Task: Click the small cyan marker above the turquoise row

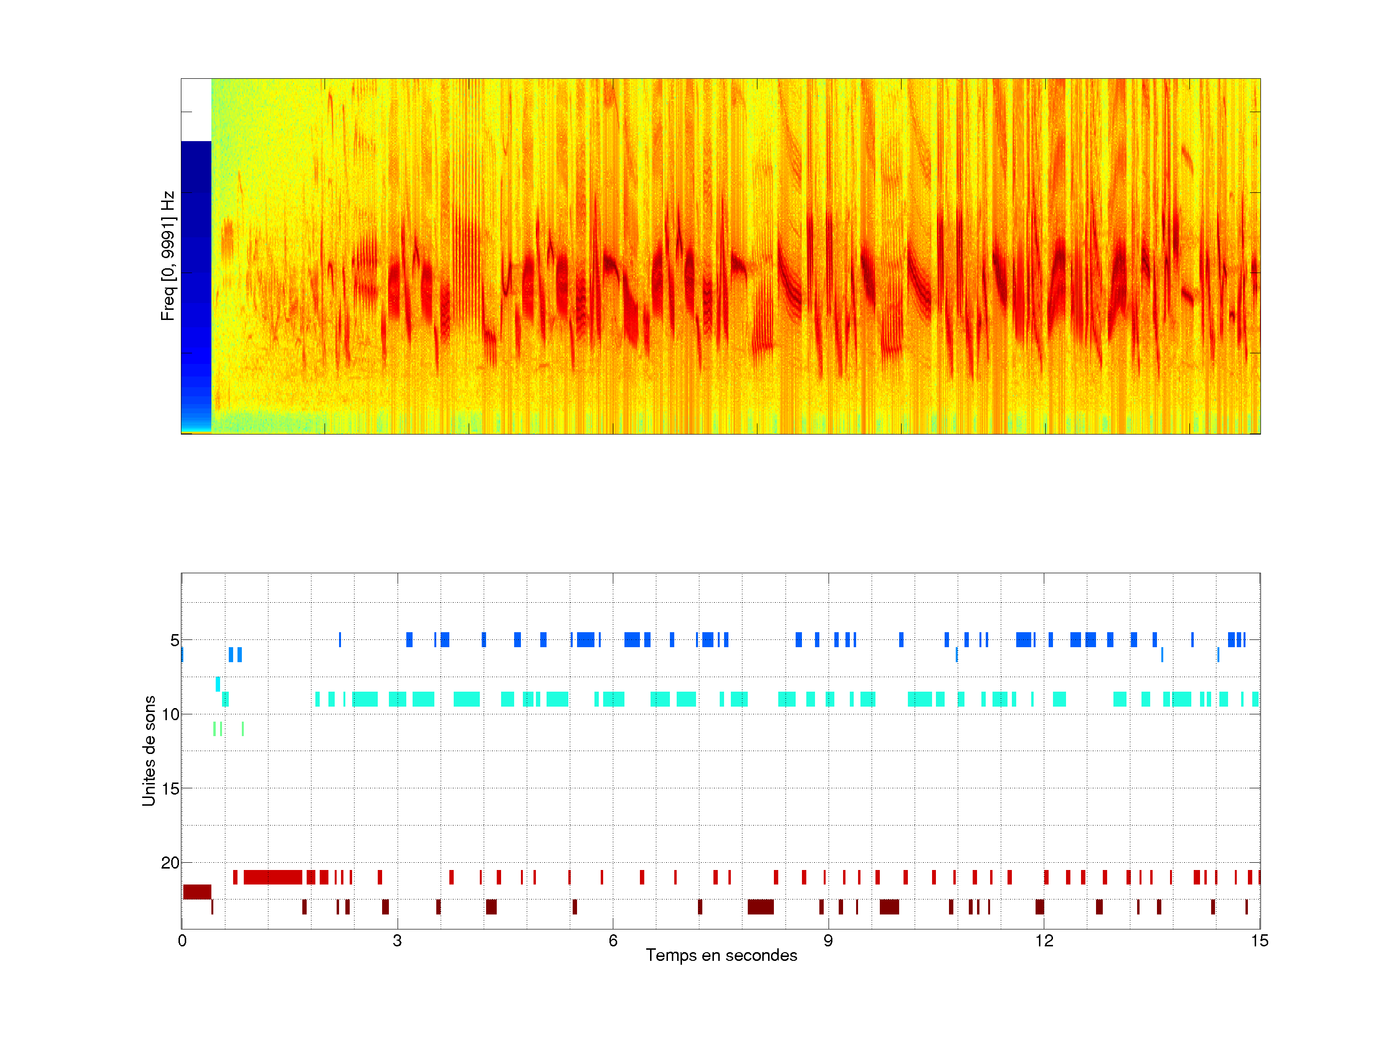Action: coord(218,683)
